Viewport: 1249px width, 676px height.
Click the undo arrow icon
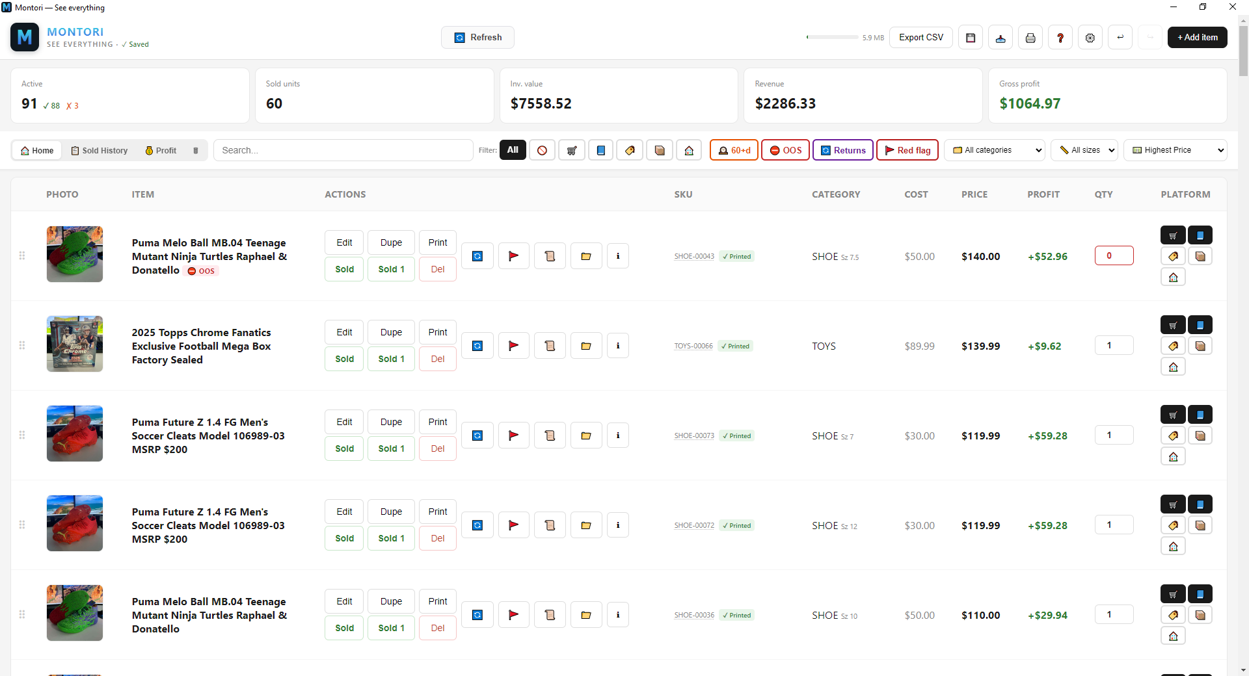click(1120, 38)
